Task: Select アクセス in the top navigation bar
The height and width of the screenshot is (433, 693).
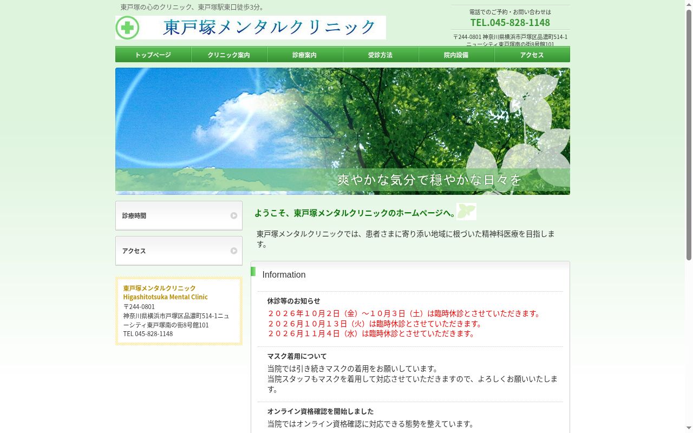Action: click(532, 55)
